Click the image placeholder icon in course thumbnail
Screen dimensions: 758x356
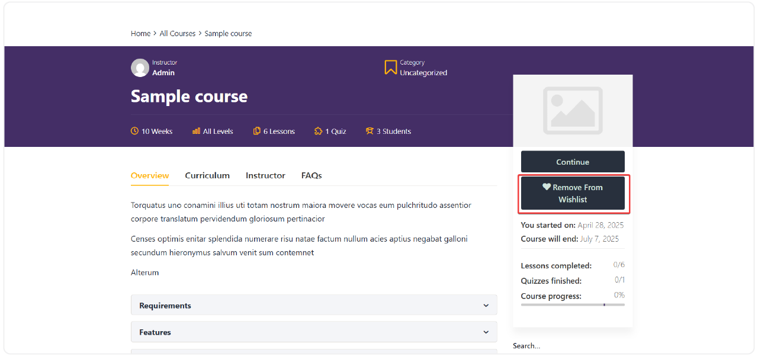click(x=573, y=111)
